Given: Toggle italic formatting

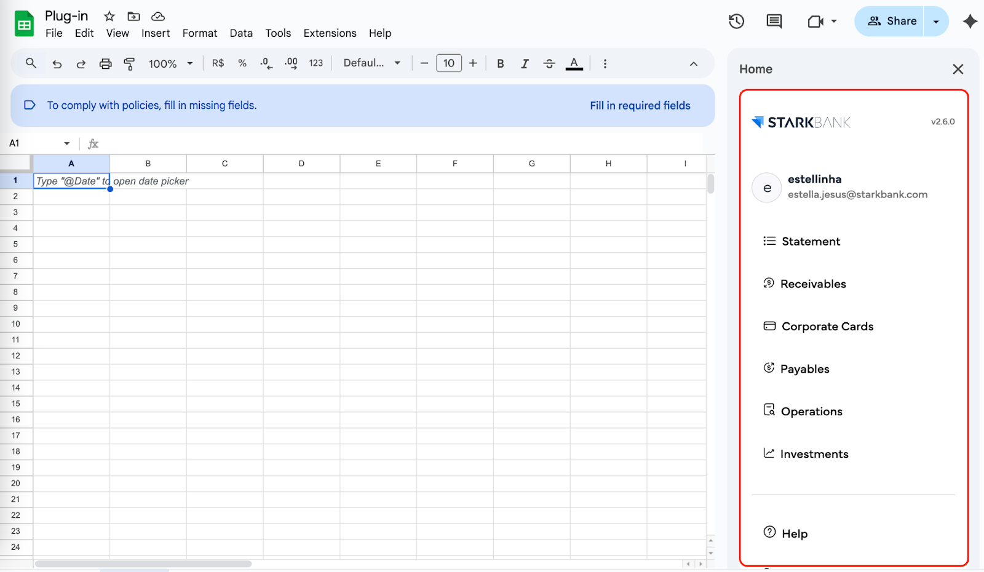Looking at the screenshot, I should point(525,63).
